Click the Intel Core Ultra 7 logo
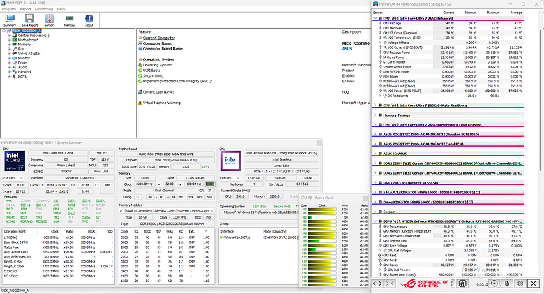This screenshot has height=294, width=544. tap(14, 161)
